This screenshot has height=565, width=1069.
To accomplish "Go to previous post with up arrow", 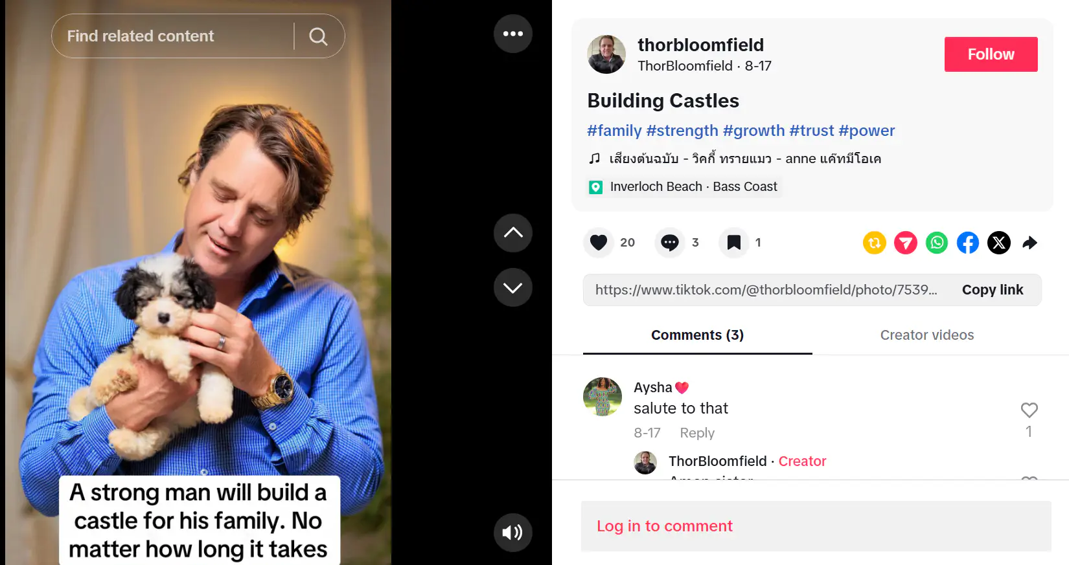I will click(513, 233).
